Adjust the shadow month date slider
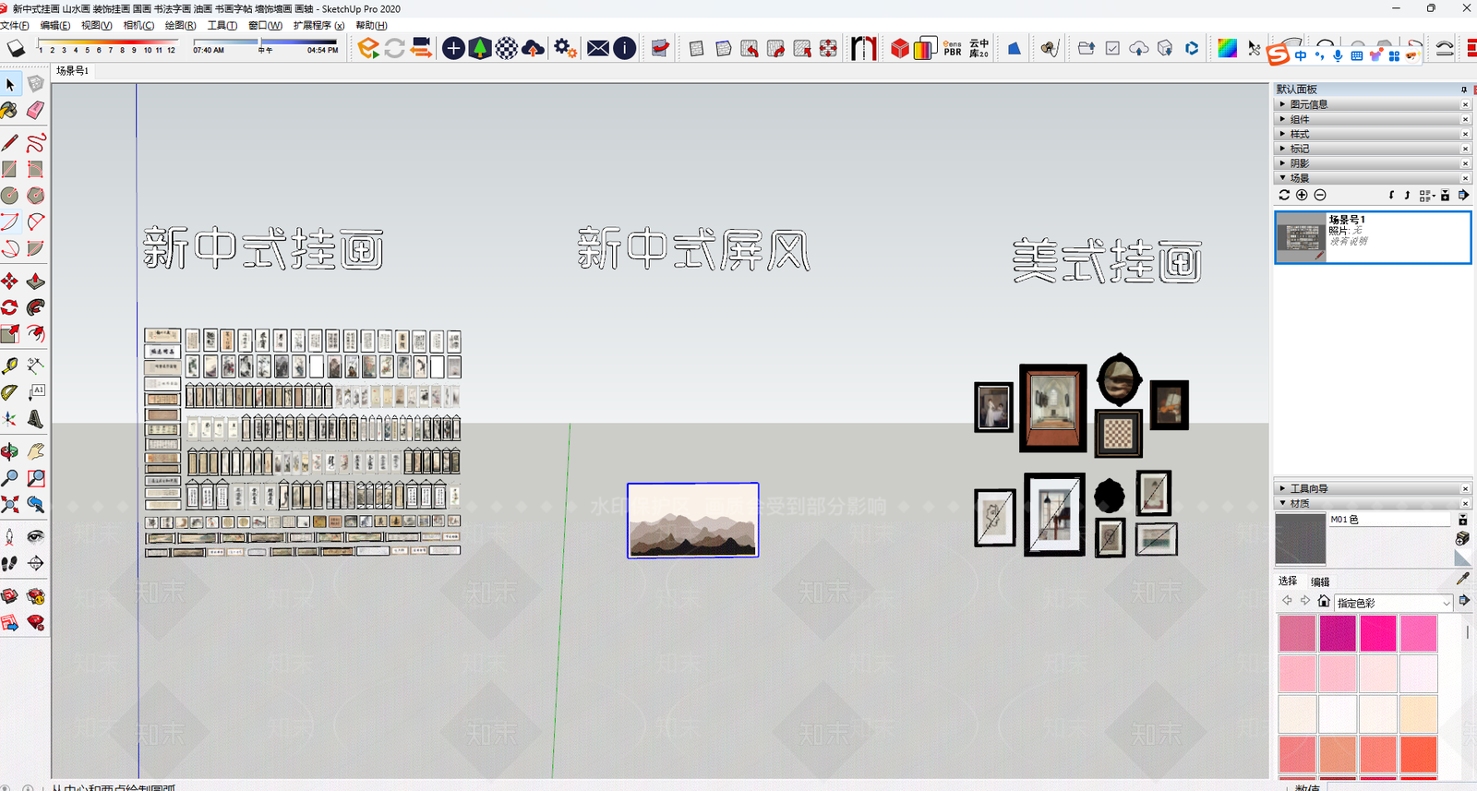The width and height of the screenshot is (1477, 791). [106, 42]
